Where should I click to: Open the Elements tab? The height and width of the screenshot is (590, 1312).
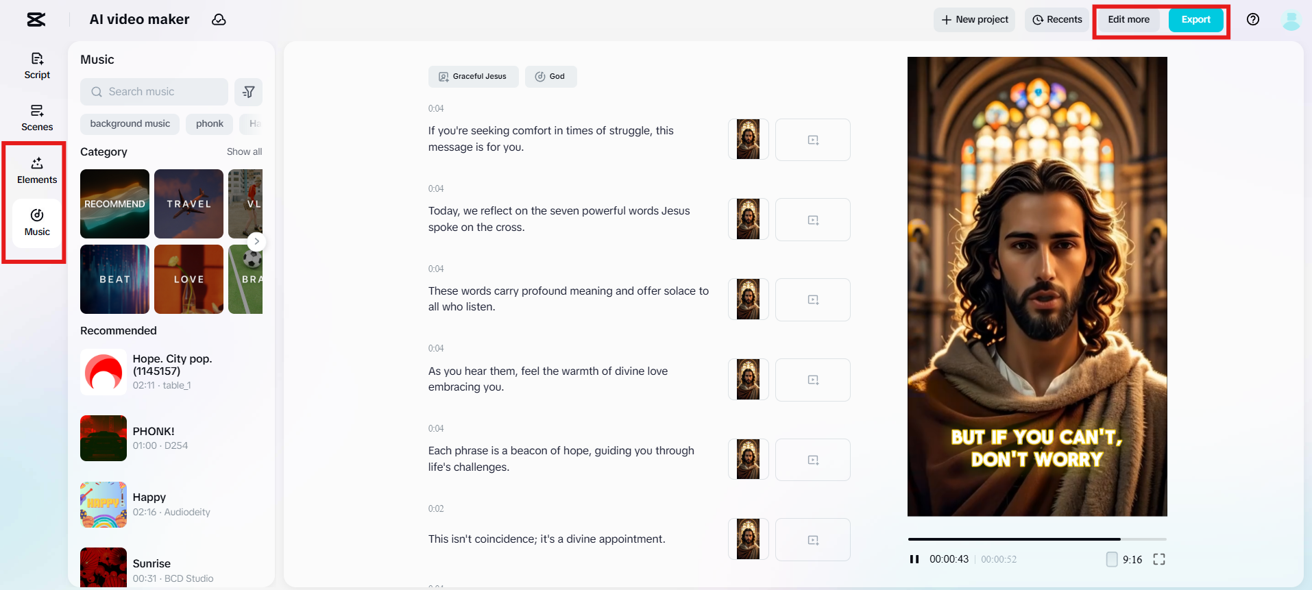tap(37, 171)
